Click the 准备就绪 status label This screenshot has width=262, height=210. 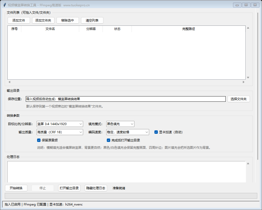coord(119,188)
